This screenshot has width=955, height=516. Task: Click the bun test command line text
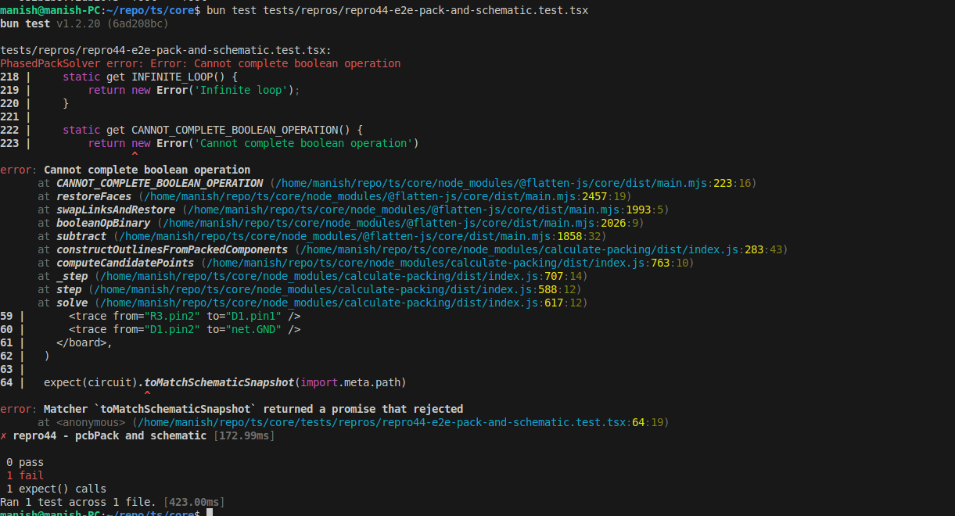point(397,10)
